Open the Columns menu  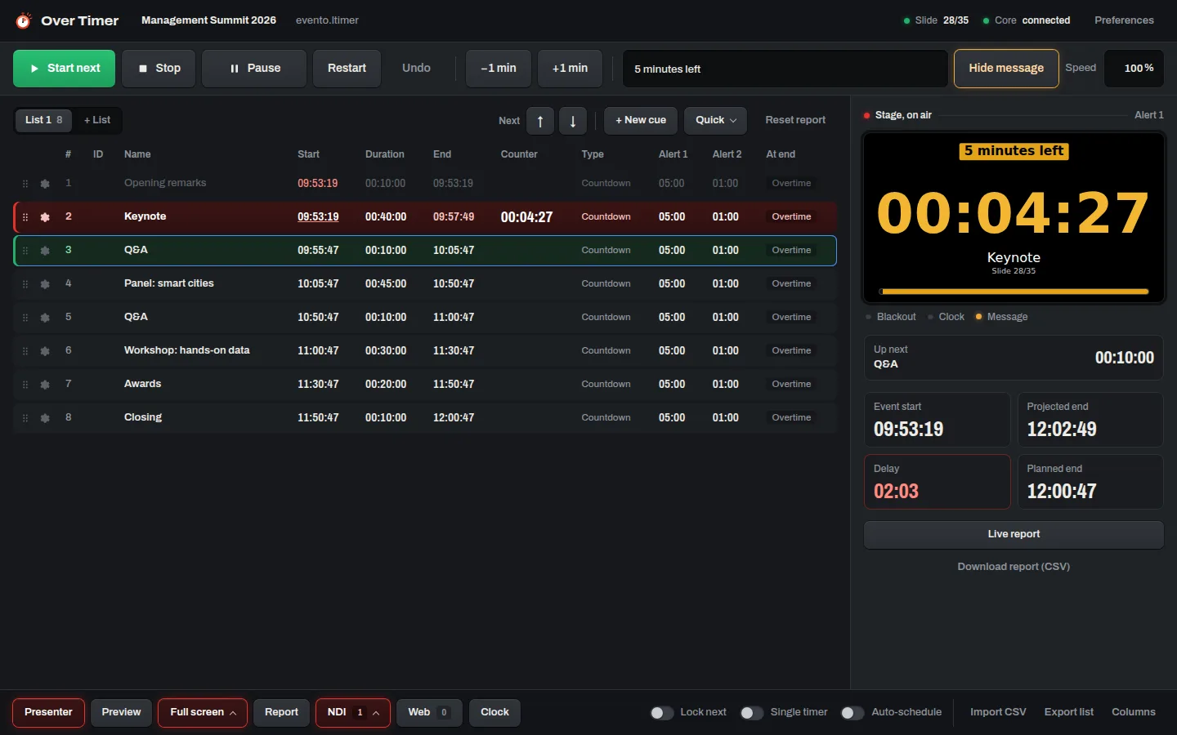[1134, 713]
